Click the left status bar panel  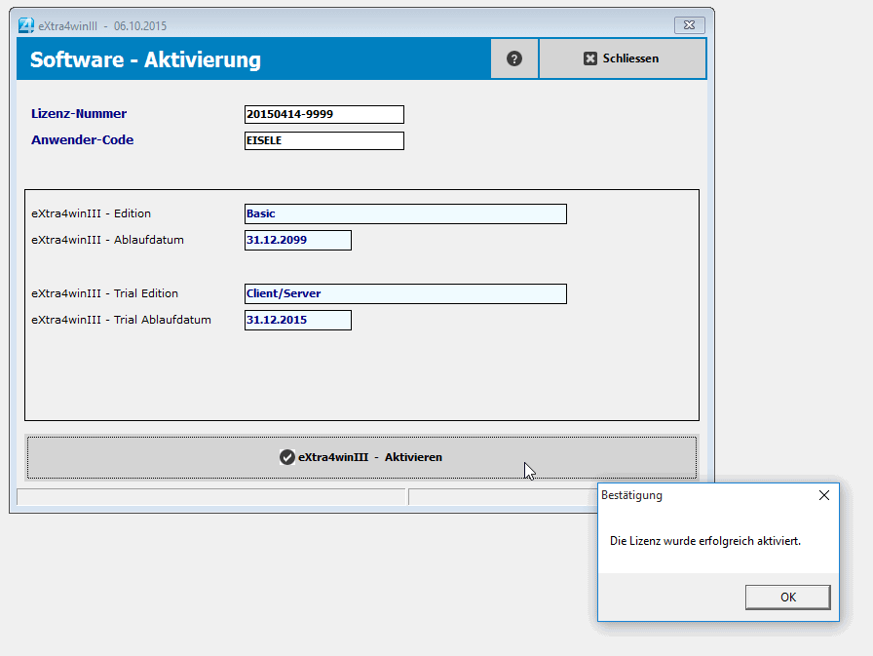(x=210, y=497)
